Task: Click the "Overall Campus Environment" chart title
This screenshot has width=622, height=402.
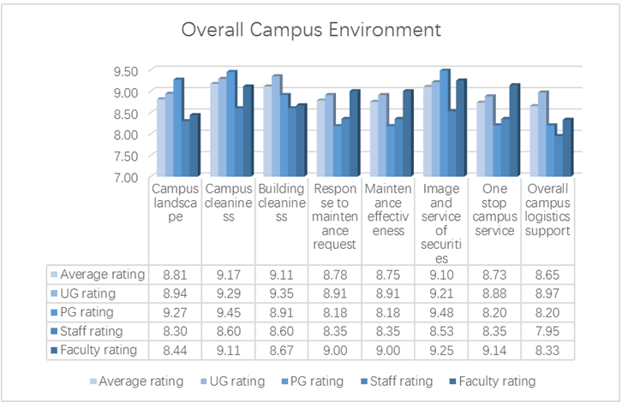Action: pyautogui.click(x=310, y=30)
